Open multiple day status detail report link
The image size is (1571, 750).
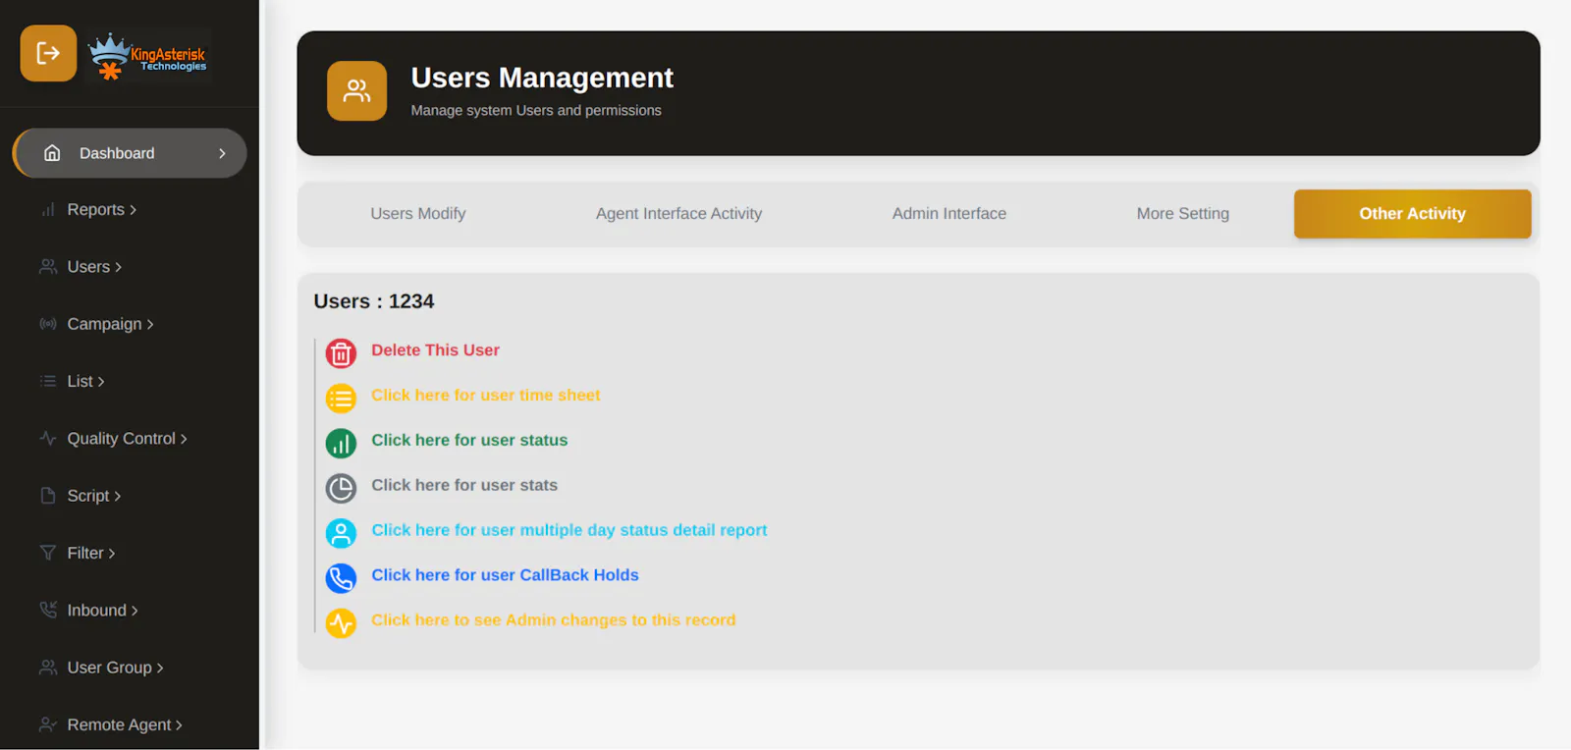pyautogui.click(x=569, y=530)
